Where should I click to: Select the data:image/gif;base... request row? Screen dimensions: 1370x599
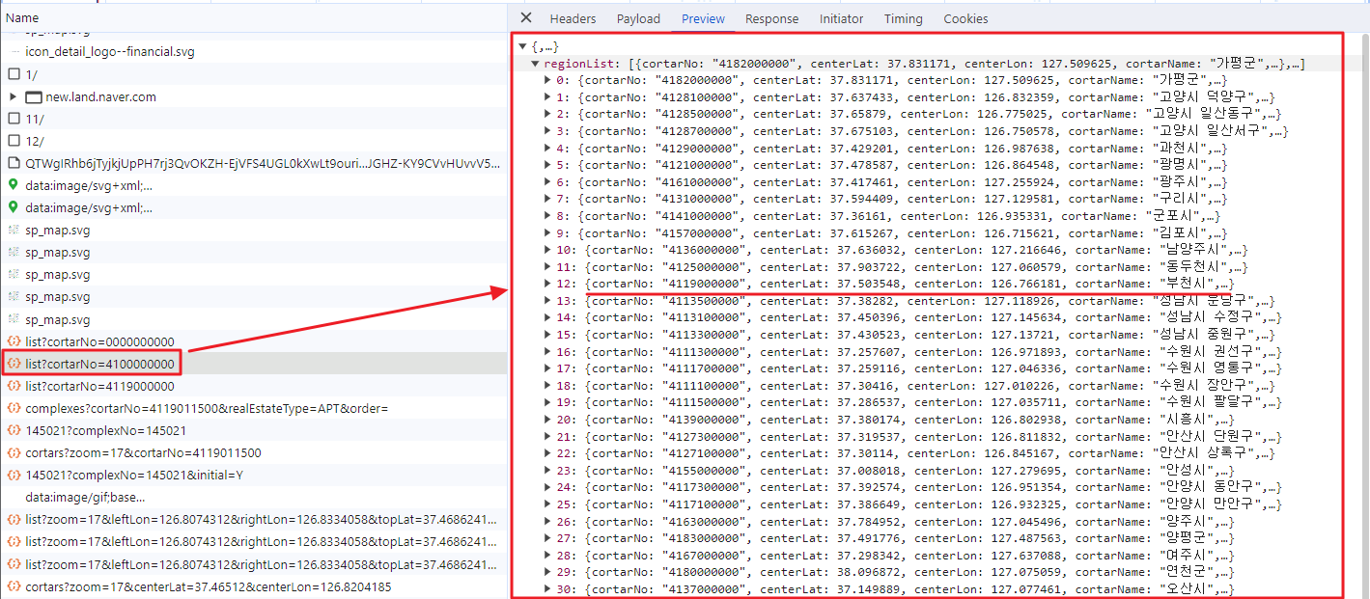[x=253, y=497]
